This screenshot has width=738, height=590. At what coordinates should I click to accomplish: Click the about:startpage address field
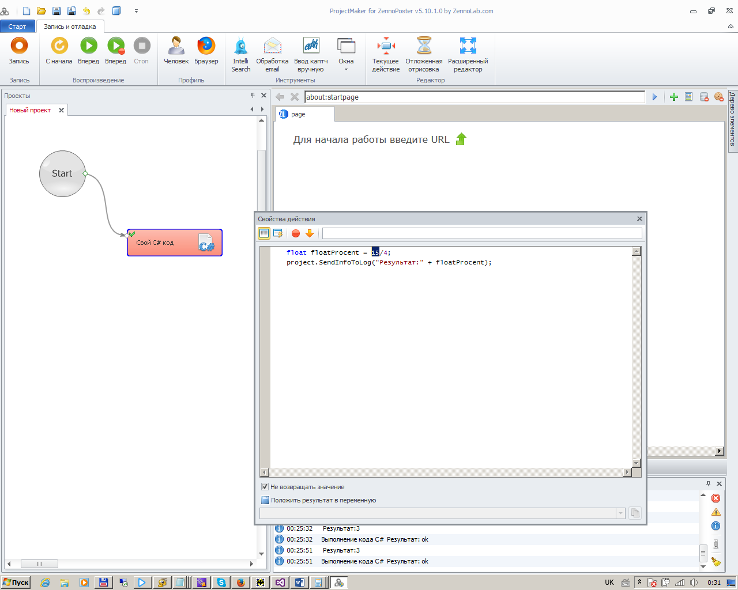coord(475,97)
